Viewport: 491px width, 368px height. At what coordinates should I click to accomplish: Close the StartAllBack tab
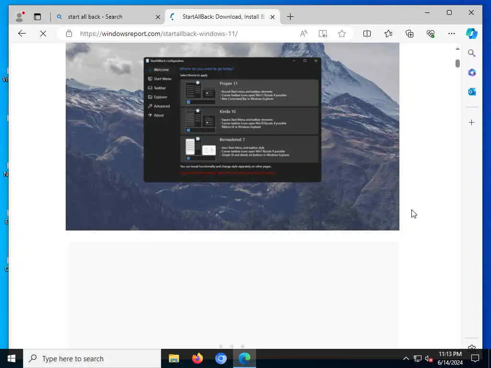pyautogui.click(x=272, y=17)
